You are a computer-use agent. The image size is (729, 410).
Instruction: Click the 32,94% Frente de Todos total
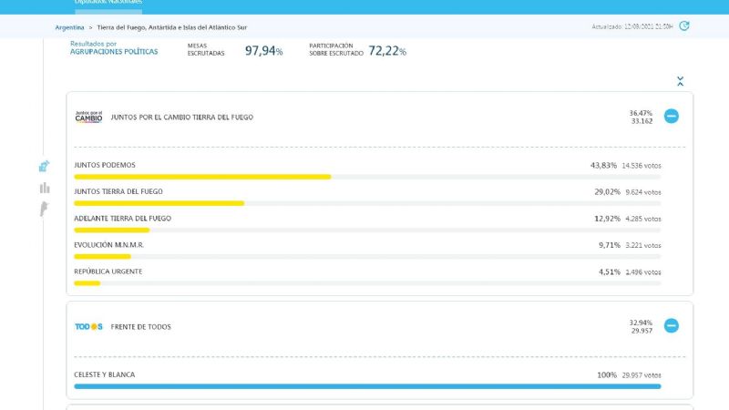point(641,323)
